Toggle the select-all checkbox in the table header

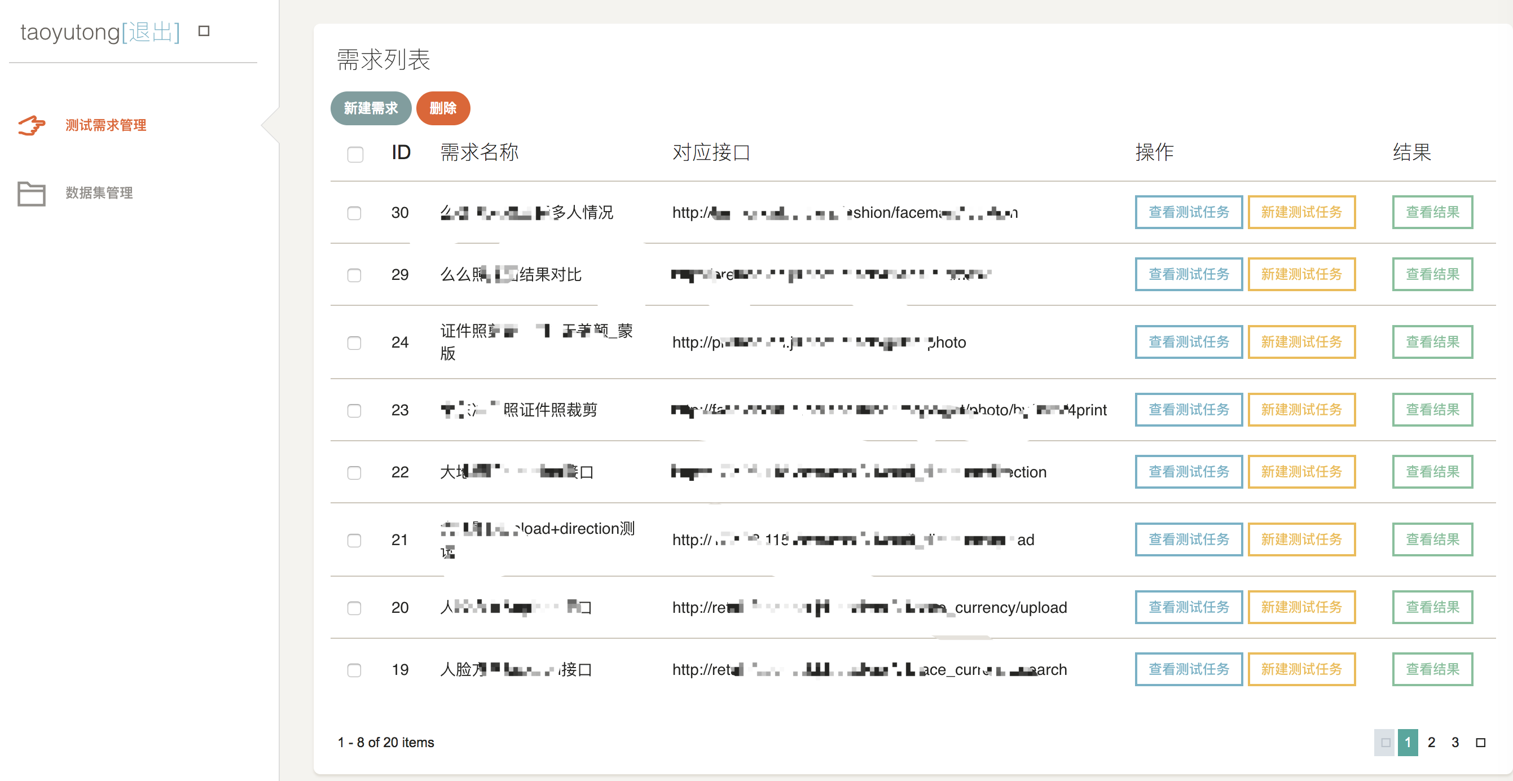355,154
